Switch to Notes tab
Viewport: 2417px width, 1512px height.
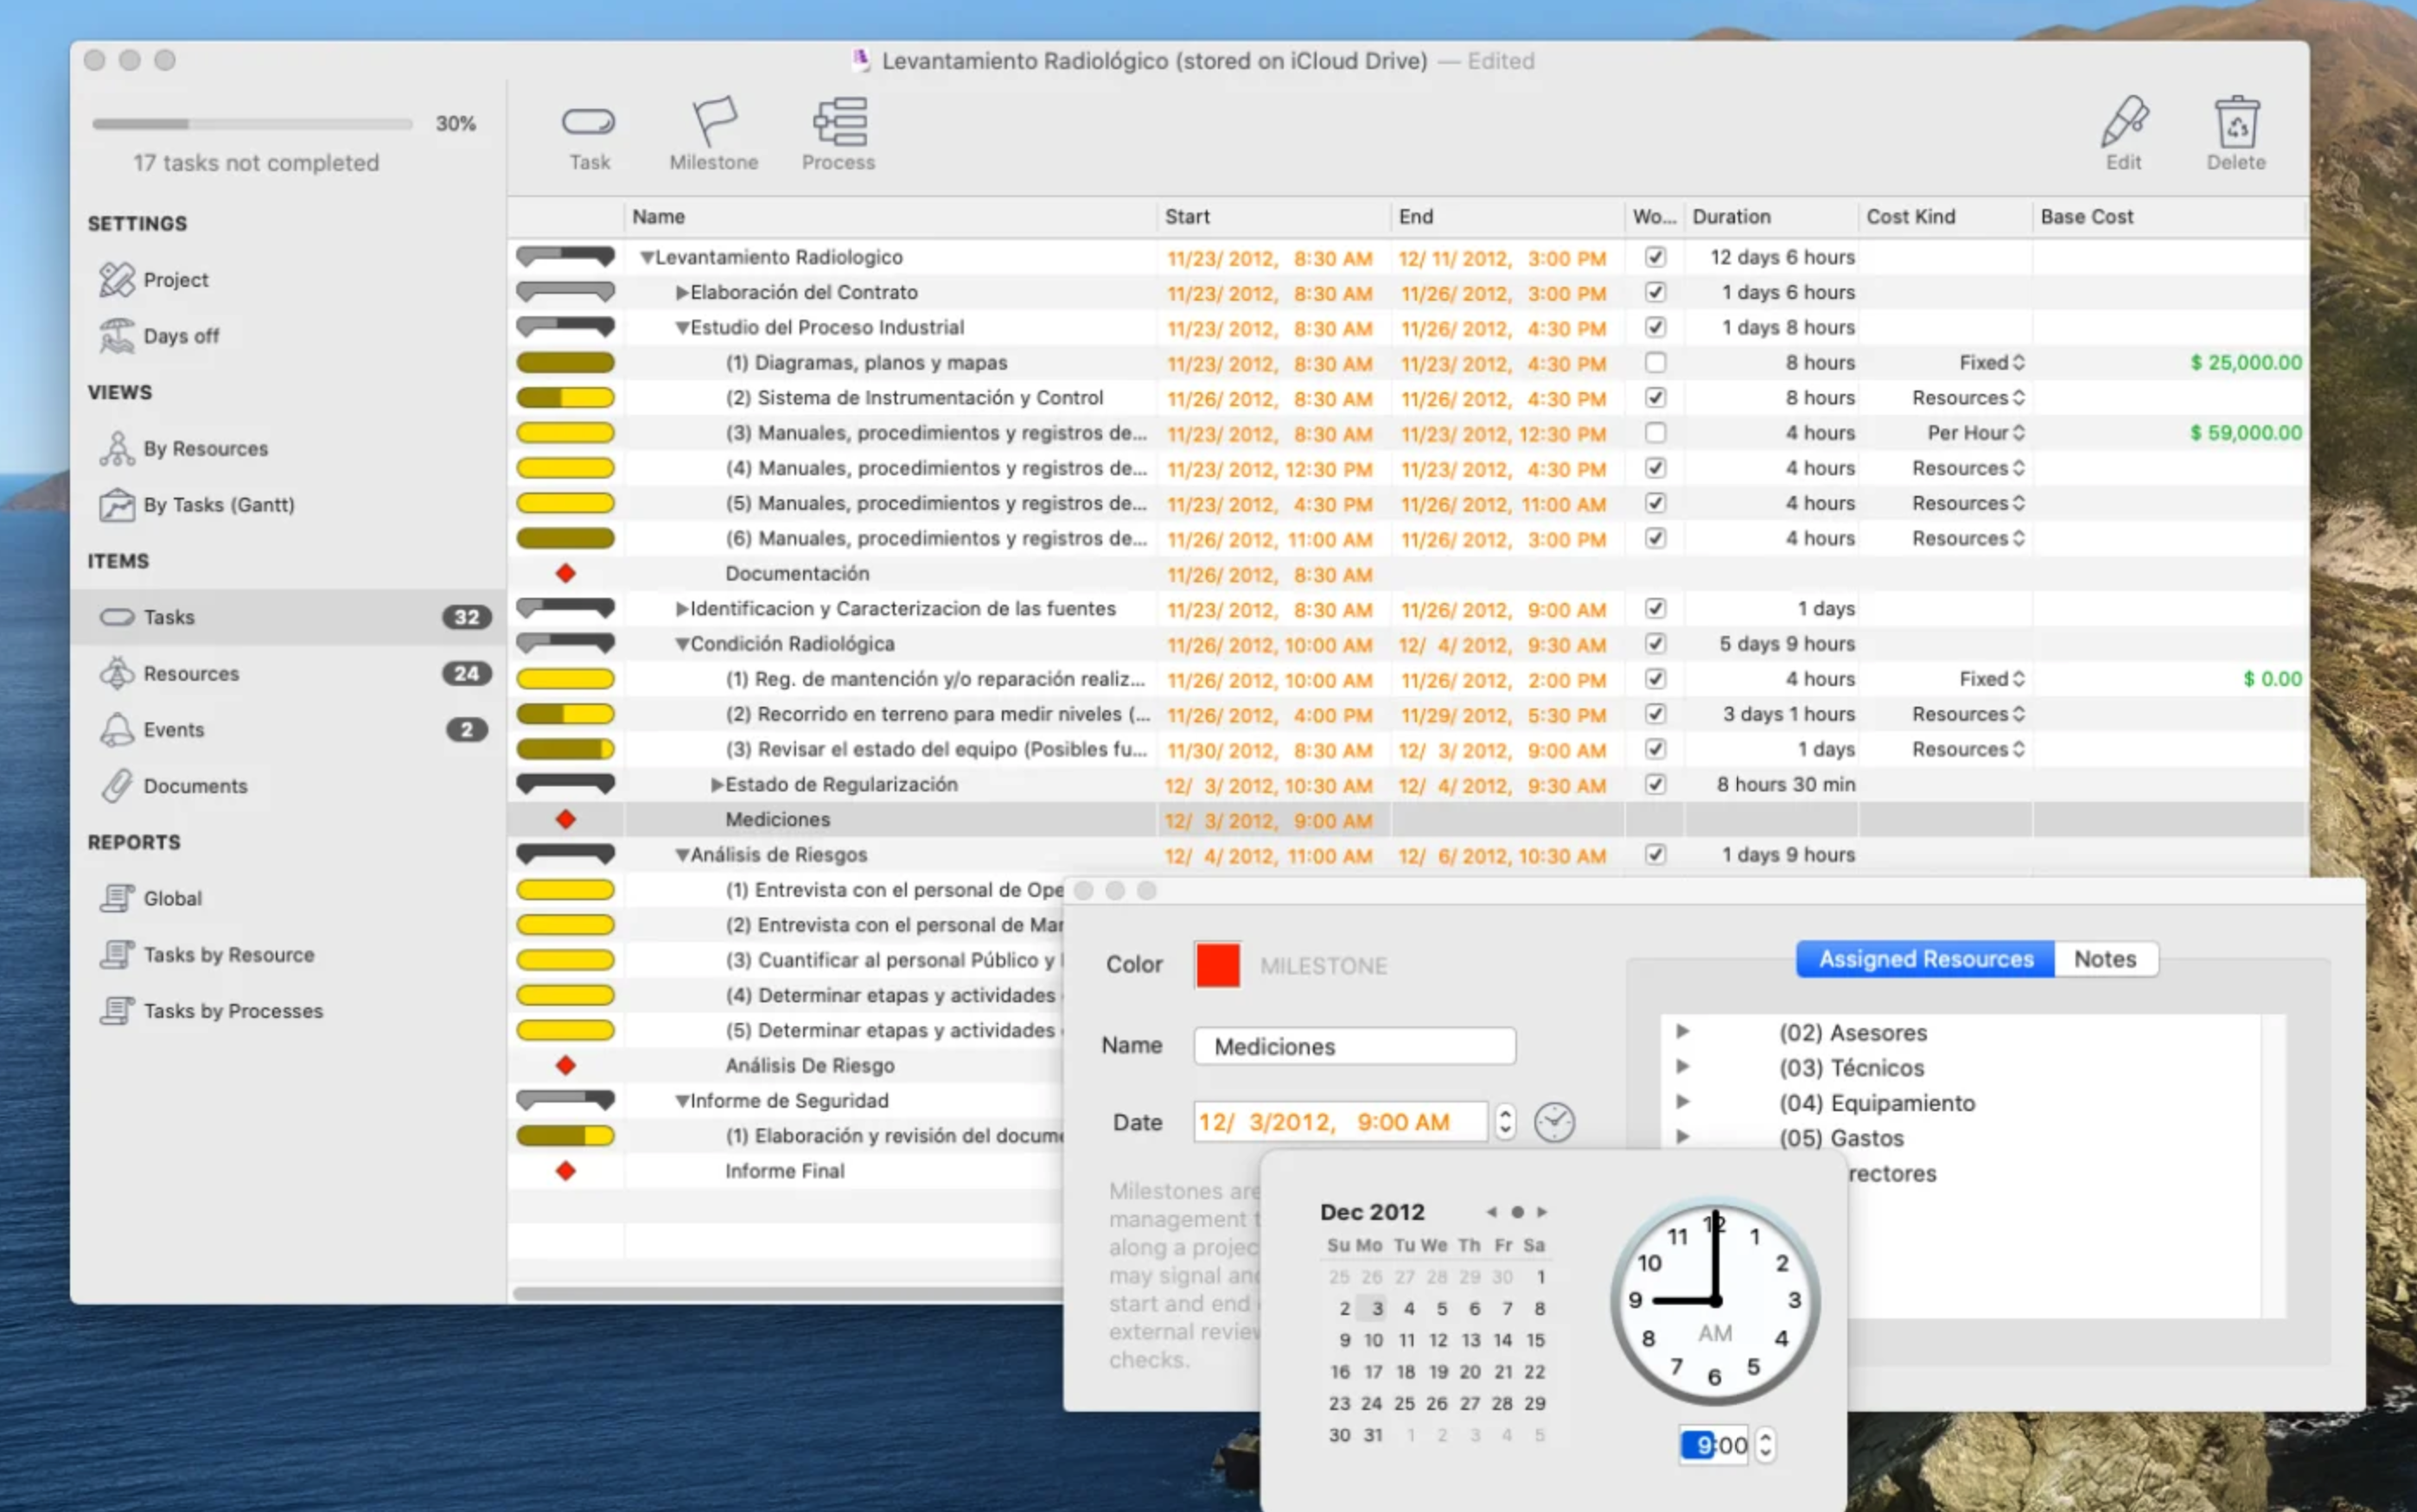(x=2106, y=959)
